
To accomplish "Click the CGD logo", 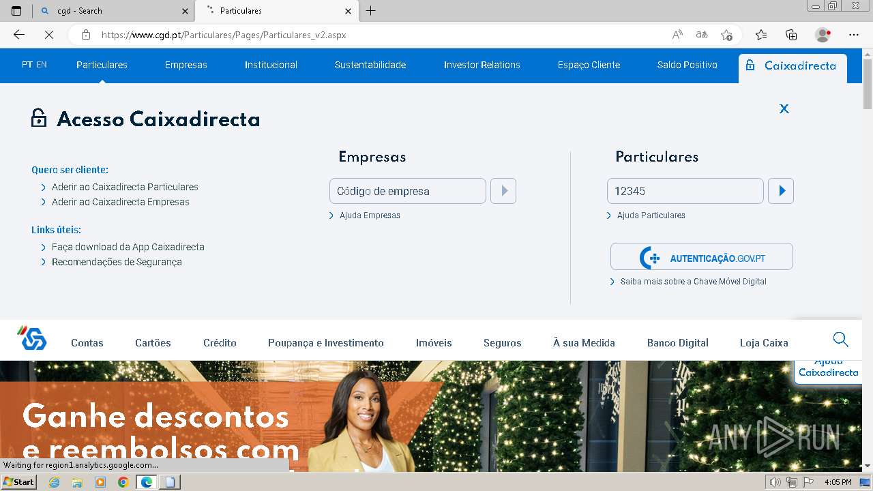I will point(31,339).
